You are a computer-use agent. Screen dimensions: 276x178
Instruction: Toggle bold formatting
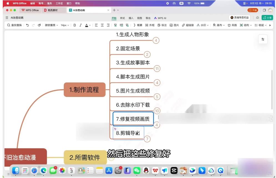pos(75,25)
